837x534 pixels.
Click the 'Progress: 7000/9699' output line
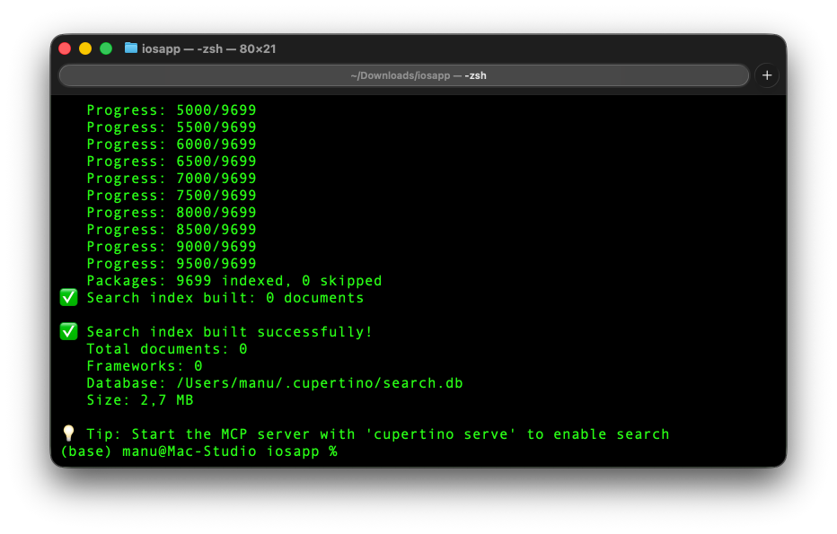pyautogui.click(x=171, y=179)
